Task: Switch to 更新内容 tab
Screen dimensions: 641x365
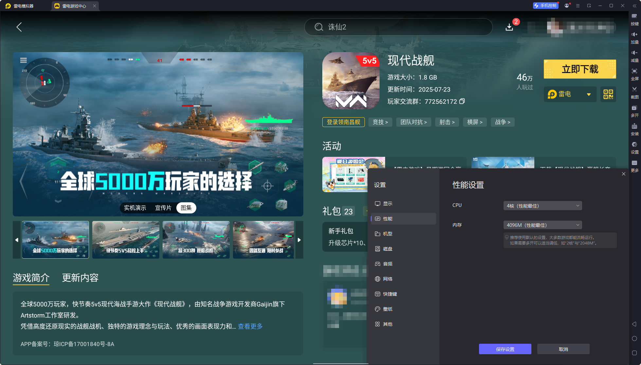Action: (x=80, y=278)
